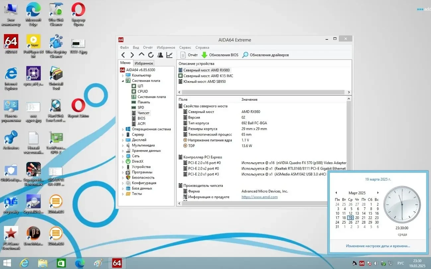
Task: Select the Браузер Opera desktop icon
Action: pos(78,14)
